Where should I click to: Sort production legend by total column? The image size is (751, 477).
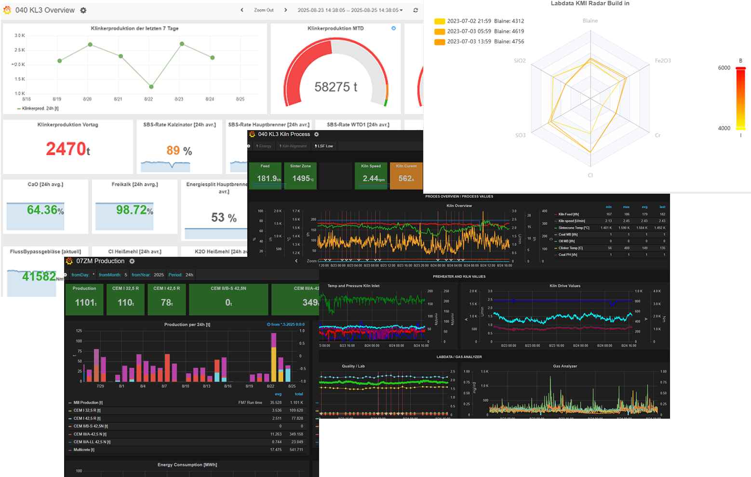299,394
